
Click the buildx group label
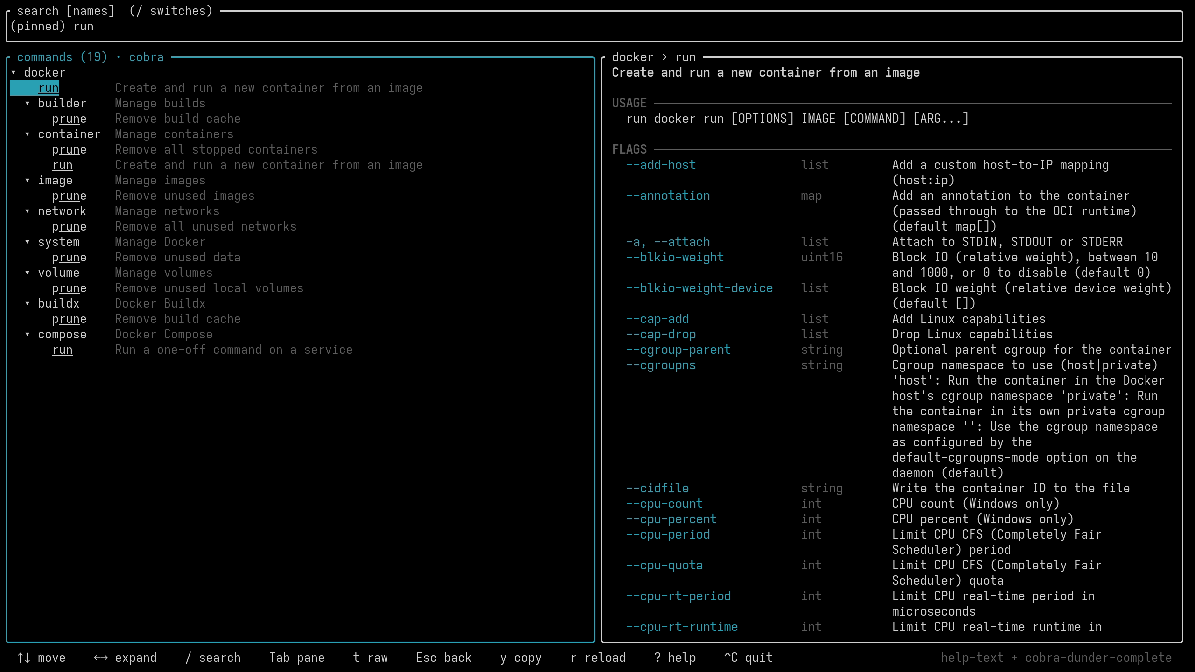(x=59, y=304)
